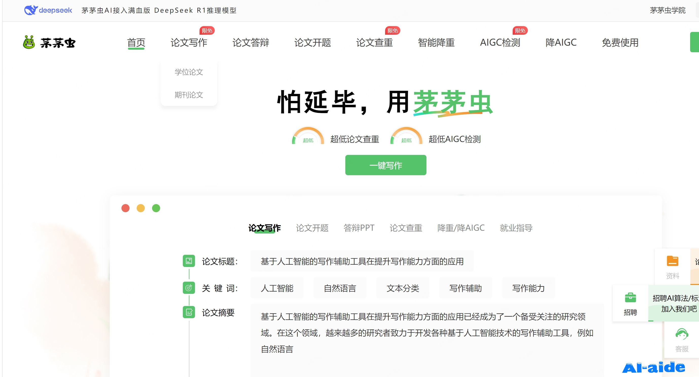This screenshot has width=699, height=377.
Task: Click the 限免 badge above AIGC检测
Action: 520,31
